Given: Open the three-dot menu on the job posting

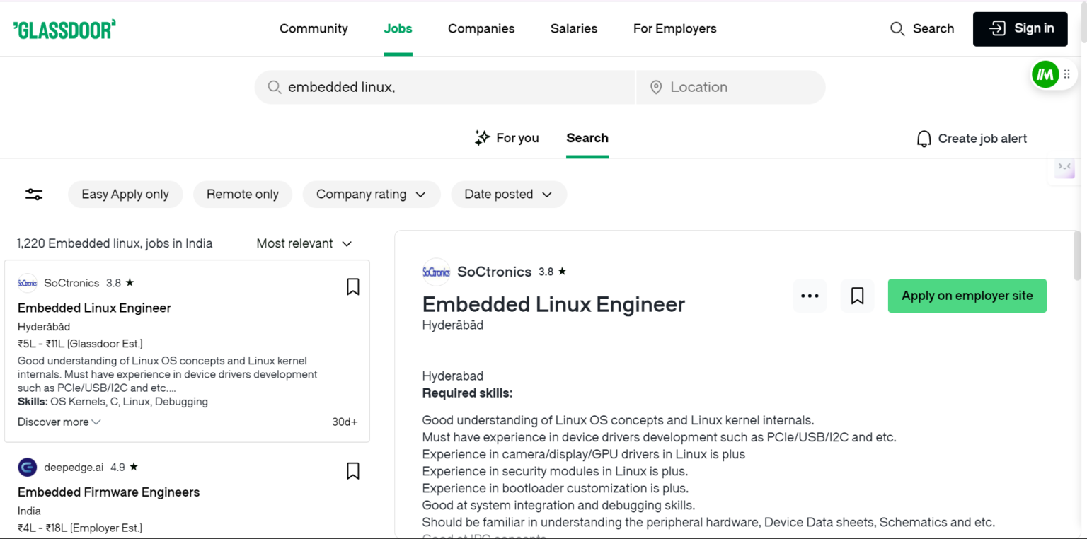Looking at the screenshot, I should pos(809,296).
